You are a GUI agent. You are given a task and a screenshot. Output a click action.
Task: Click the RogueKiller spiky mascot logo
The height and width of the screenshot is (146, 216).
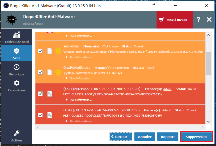(12, 19)
